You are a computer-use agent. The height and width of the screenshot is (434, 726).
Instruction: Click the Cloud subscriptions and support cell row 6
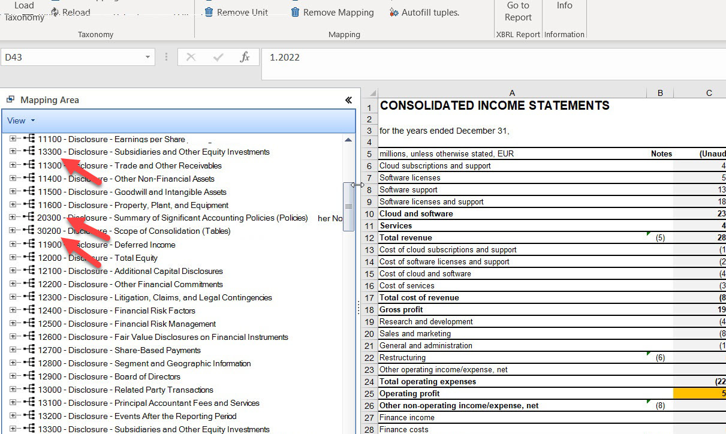pos(512,165)
